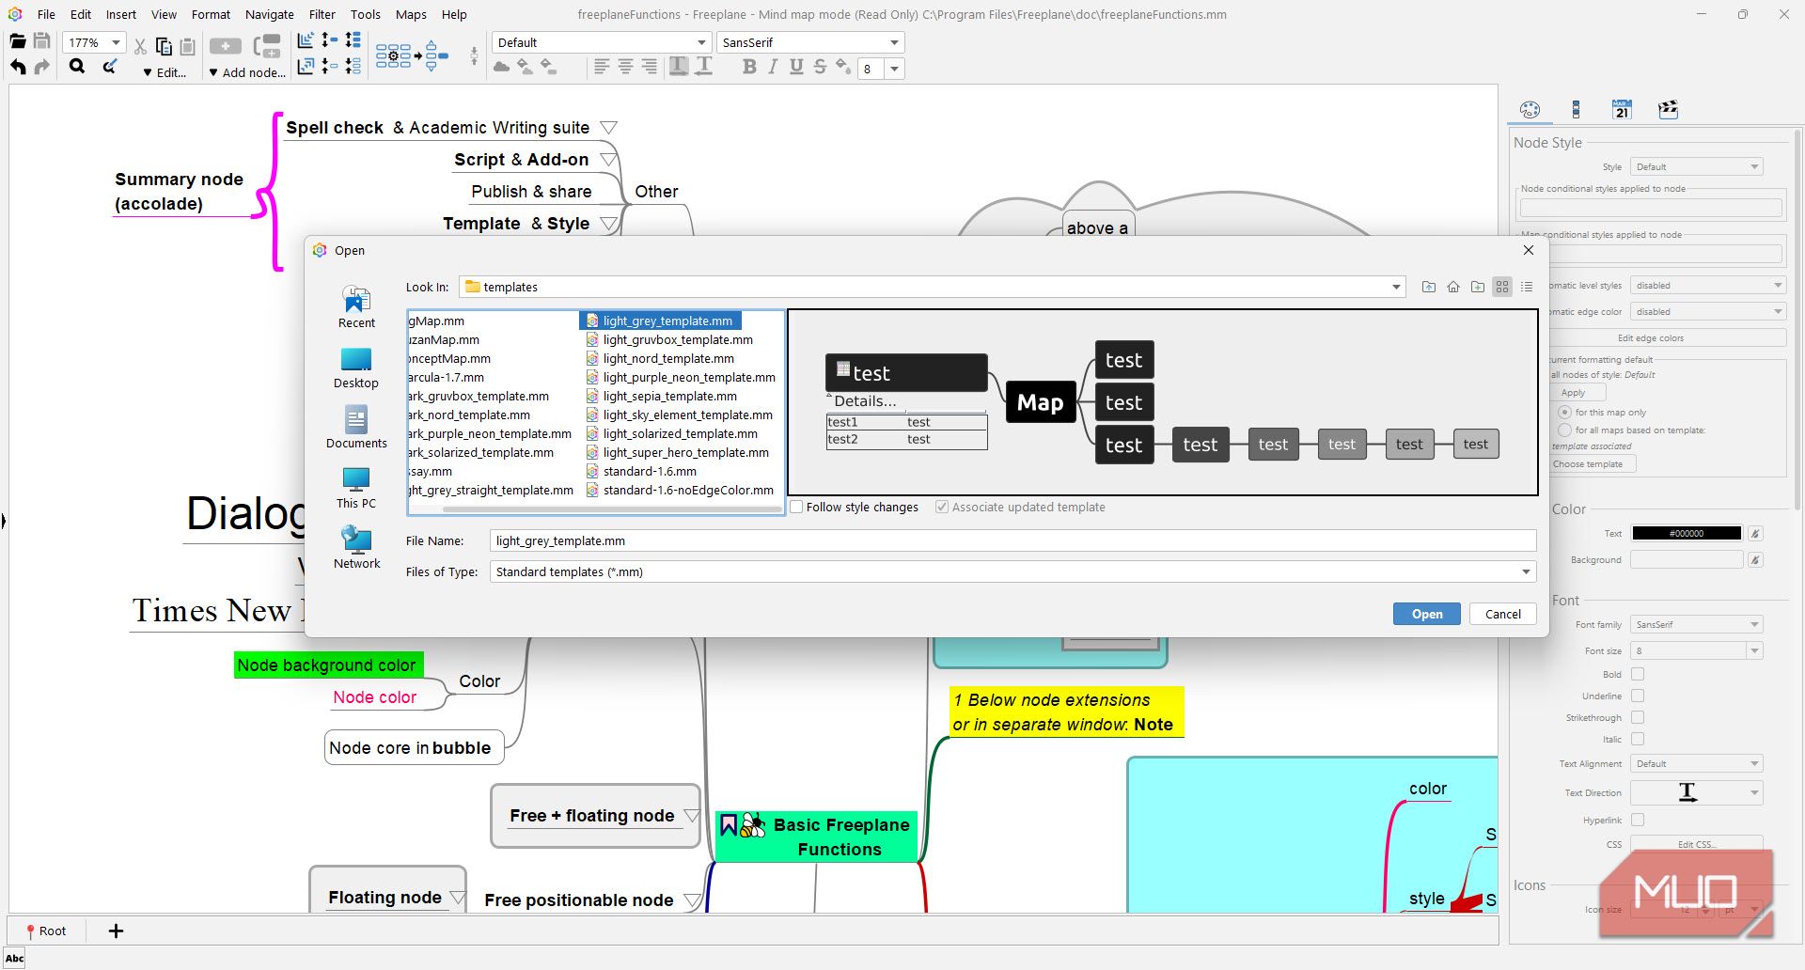The height and width of the screenshot is (970, 1805).
Task: Open the Style dropdown in Node Style panel
Action: tap(1696, 166)
